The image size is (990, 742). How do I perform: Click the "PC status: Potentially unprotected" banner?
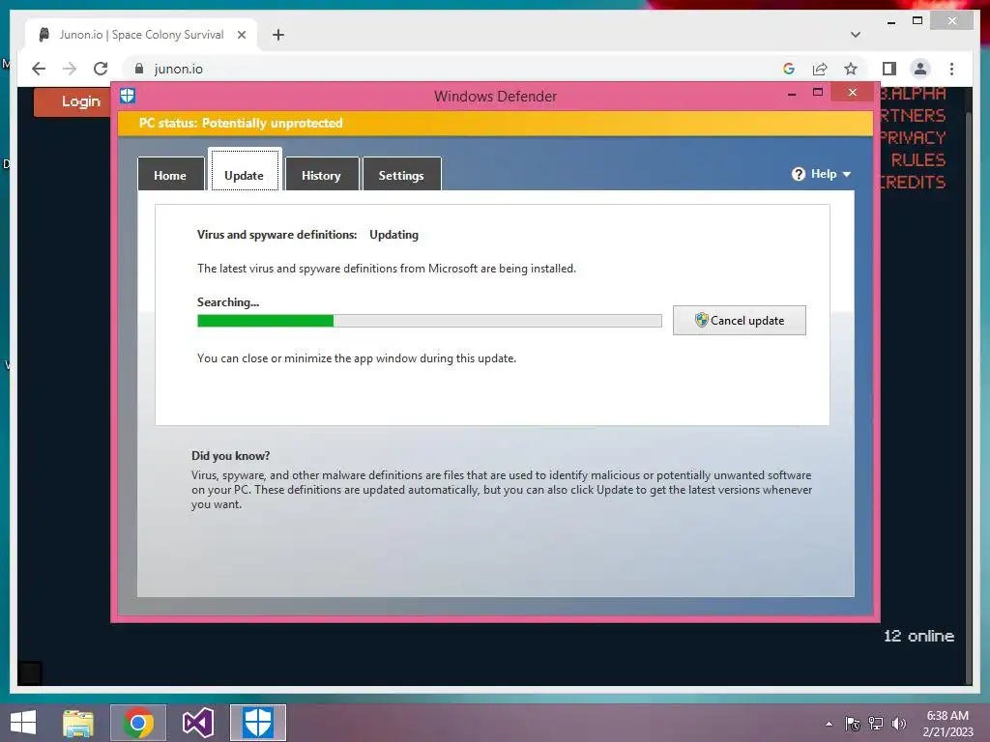496,123
